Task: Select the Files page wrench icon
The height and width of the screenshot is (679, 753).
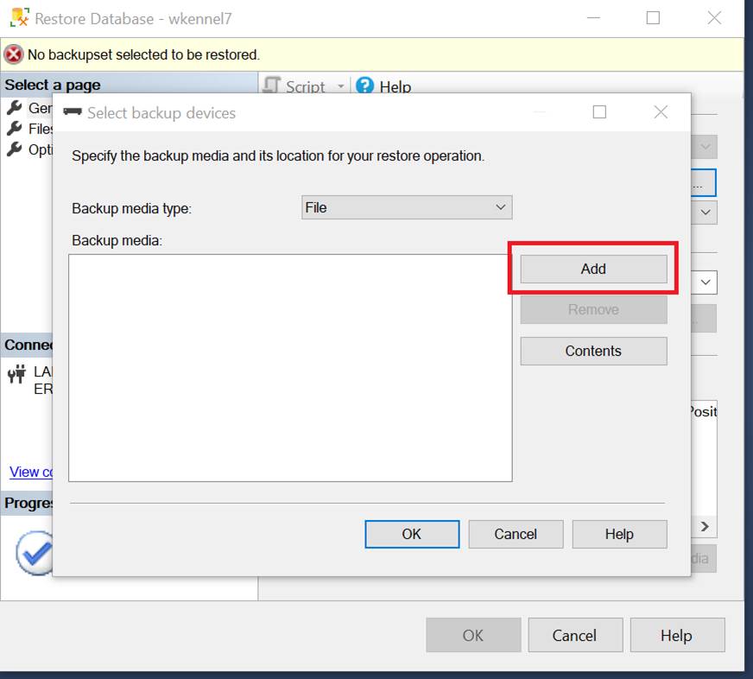Action: [x=15, y=129]
